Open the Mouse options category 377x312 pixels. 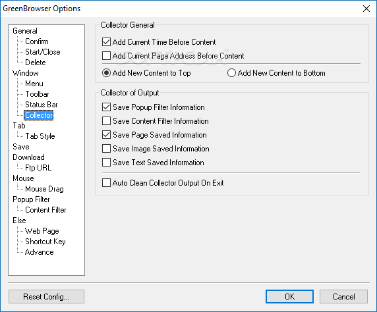point(23,178)
